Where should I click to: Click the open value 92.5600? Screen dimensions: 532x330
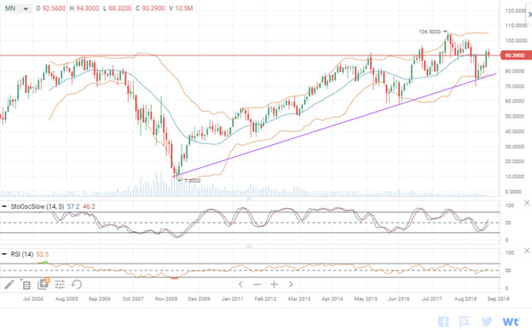[x=54, y=9]
